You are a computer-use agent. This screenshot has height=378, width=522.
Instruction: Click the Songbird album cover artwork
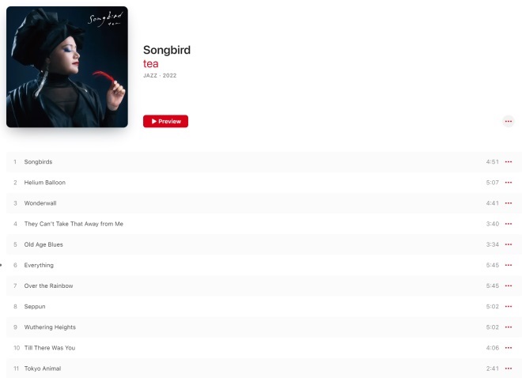coord(67,67)
